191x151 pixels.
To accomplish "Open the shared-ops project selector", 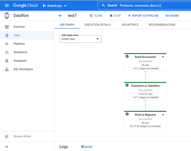I will 54,6.
